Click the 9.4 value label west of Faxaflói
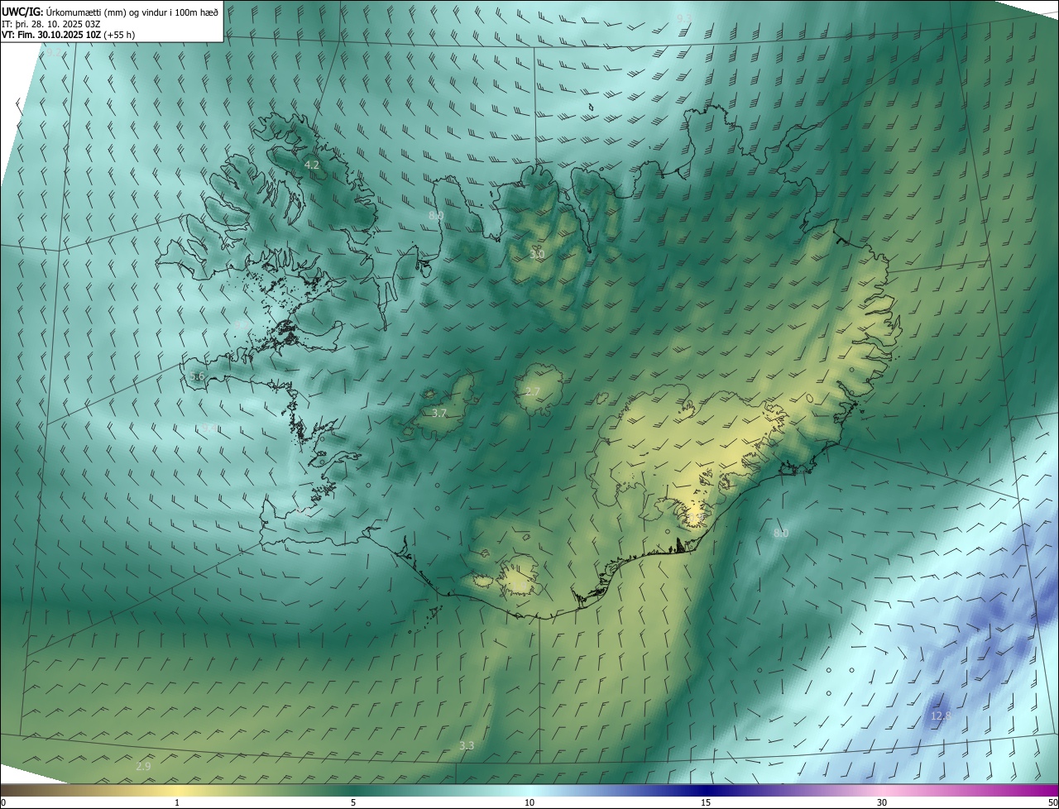 209,428
